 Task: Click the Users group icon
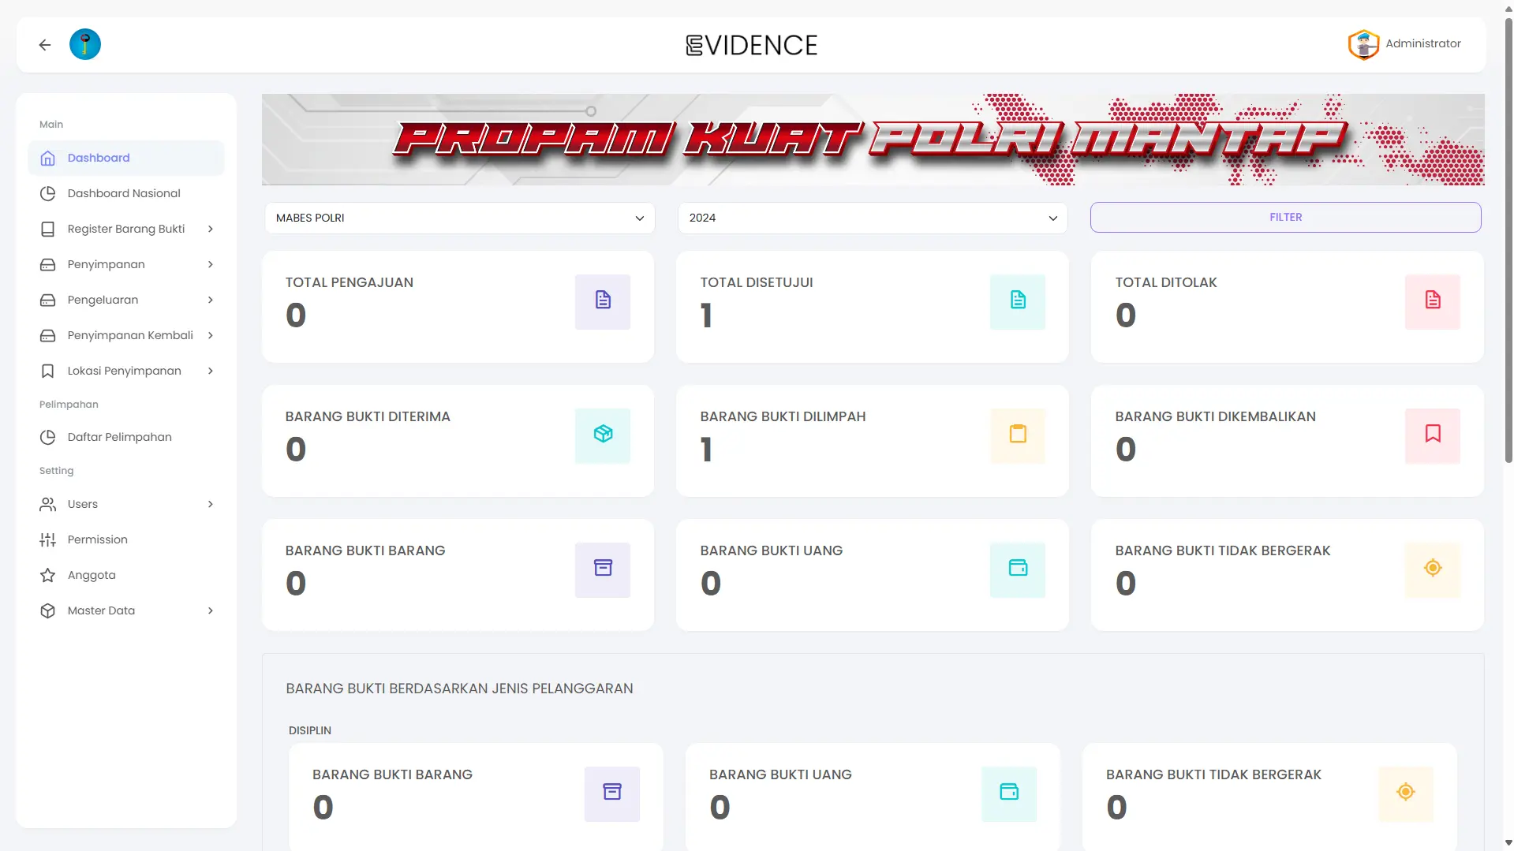[x=48, y=504]
